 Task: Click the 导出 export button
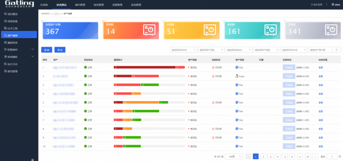[60, 50]
